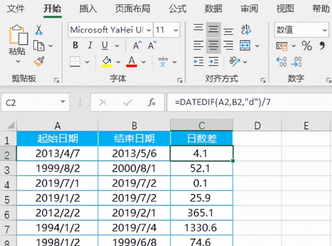Viewport: 332px width, 246px height.
Task: Open Insert Function fx dialog
Action: click(152, 102)
